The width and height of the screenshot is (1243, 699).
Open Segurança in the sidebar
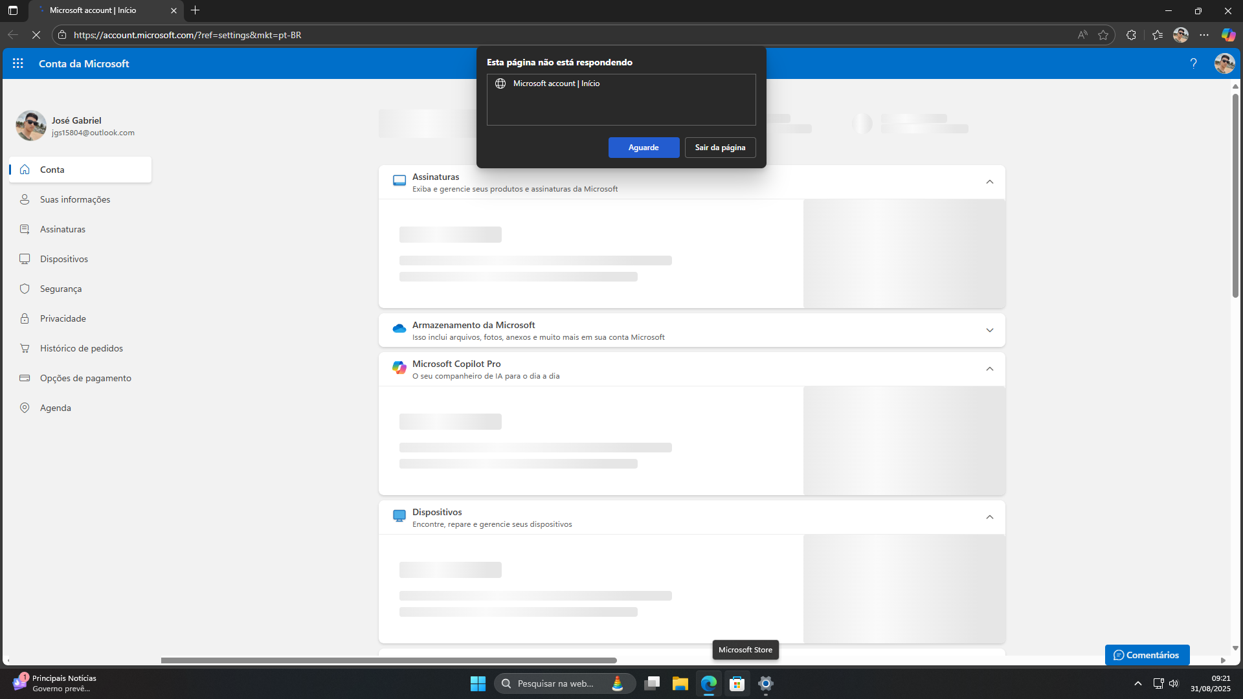tap(80, 289)
